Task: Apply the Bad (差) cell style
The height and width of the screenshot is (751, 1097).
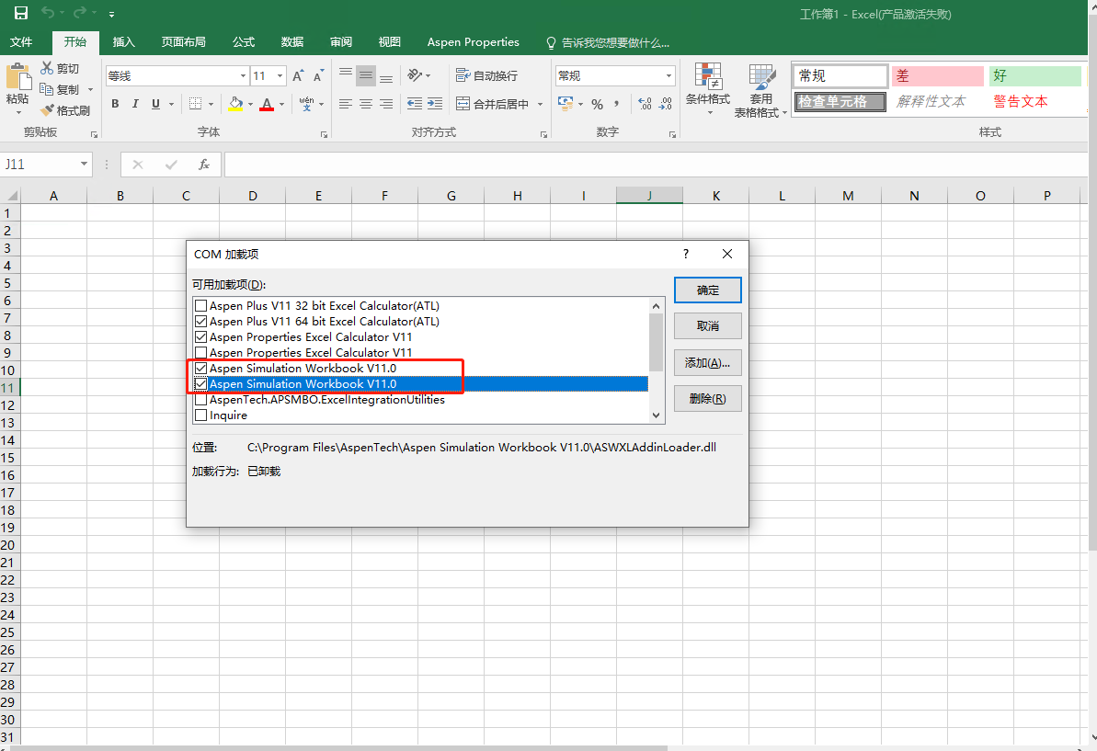Action: coord(938,75)
